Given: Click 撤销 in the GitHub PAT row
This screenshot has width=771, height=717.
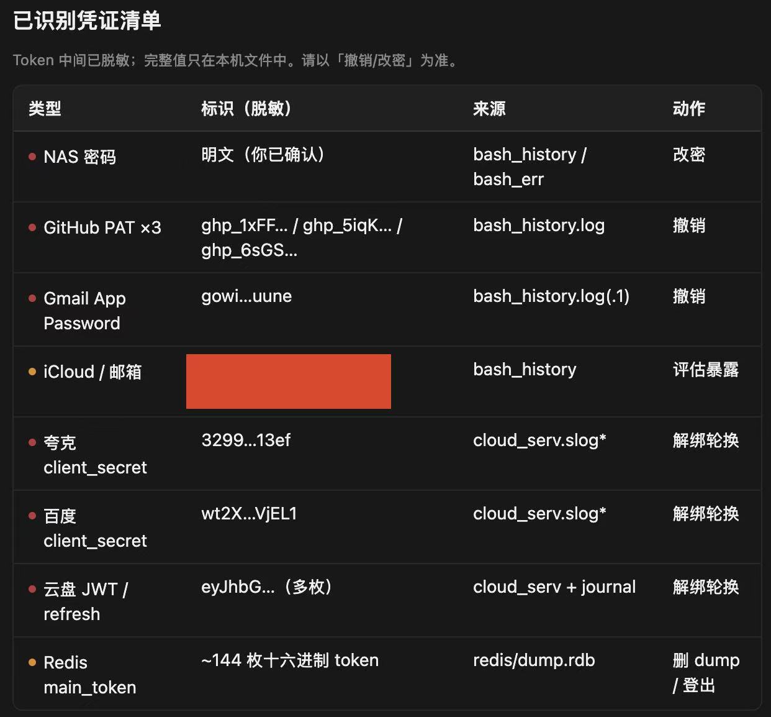Looking at the screenshot, I should [689, 225].
